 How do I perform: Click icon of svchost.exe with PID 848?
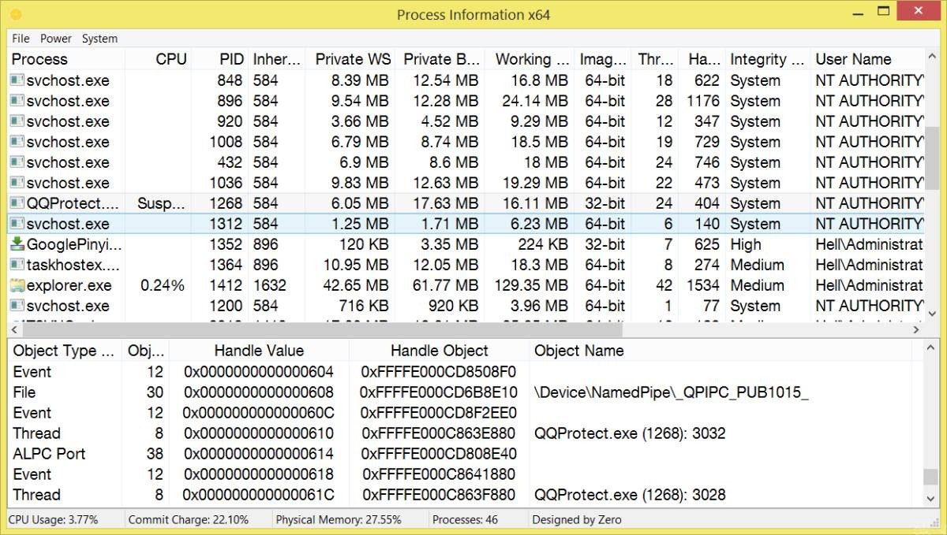[x=17, y=80]
